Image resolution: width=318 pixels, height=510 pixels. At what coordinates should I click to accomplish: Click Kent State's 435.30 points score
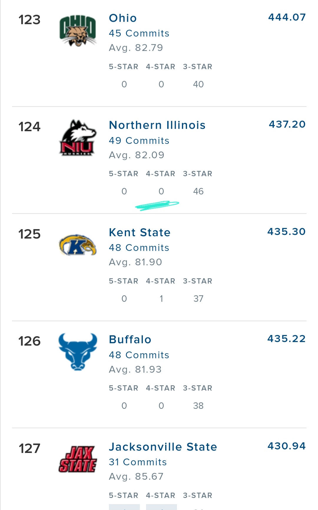click(286, 232)
